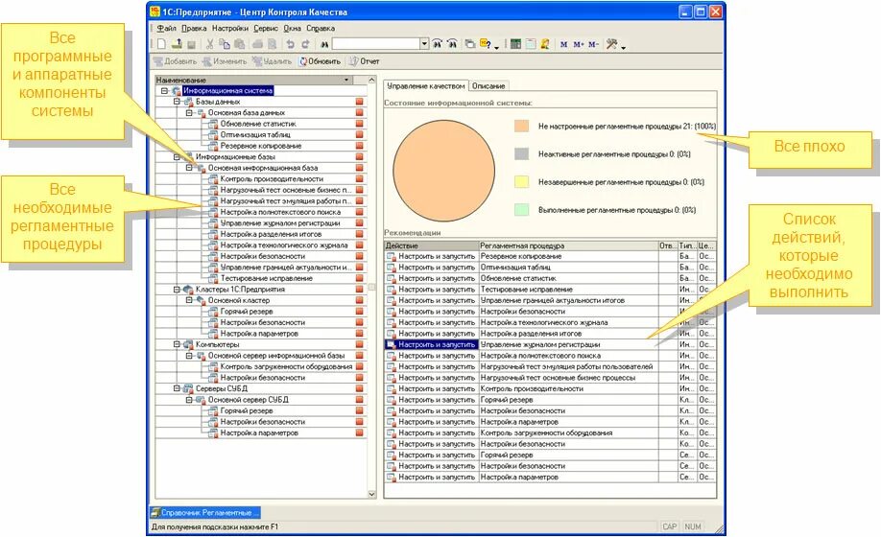Click the Обновление статистик tree item icon
Screen dimensions: 881x537
point(213,124)
